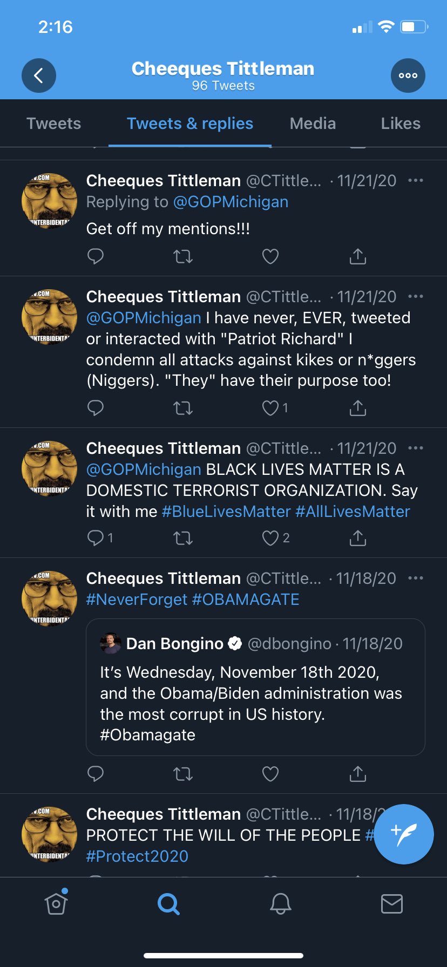Open the #BlueLivesMatter hashtag link
This screenshot has height=967, width=447.
[x=226, y=512]
